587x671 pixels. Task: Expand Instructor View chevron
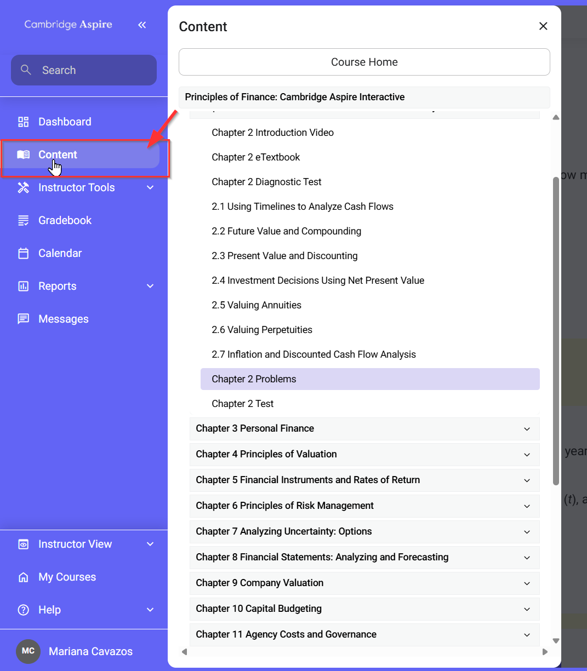pos(150,544)
